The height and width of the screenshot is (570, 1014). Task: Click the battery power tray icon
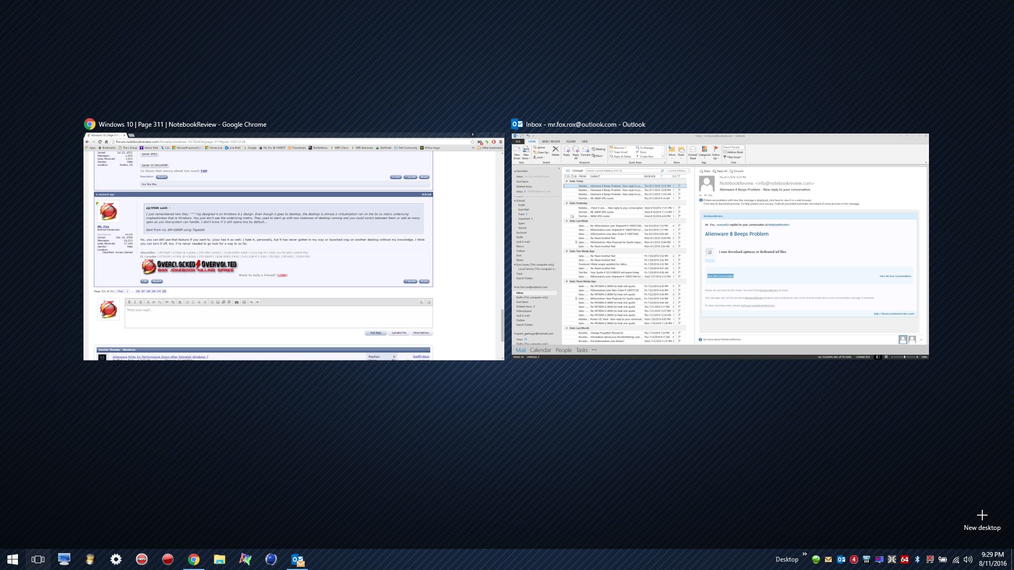click(943, 559)
